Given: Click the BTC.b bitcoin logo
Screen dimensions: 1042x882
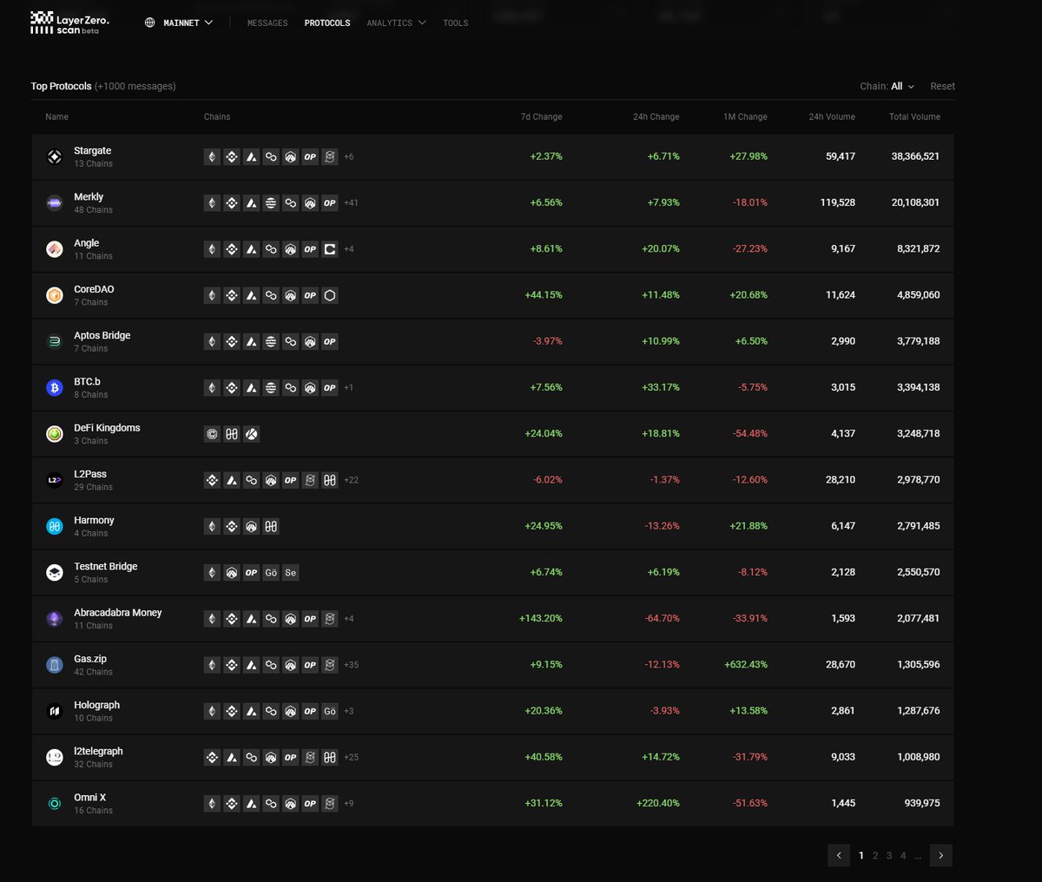Looking at the screenshot, I should (55, 388).
